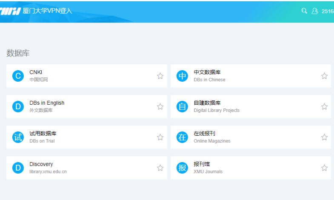Click the user account avatar icon

coord(315,11)
